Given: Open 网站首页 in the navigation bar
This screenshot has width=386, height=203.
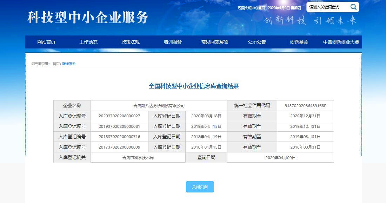Looking at the screenshot, I should 46,42.
